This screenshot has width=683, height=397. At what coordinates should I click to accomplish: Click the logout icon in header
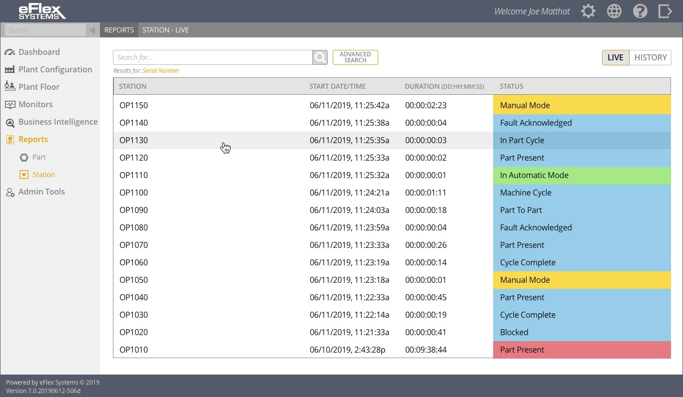pyautogui.click(x=665, y=11)
